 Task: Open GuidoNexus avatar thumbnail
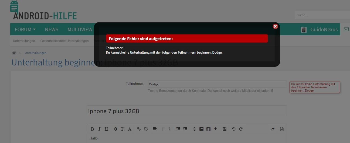coord(304,30)
